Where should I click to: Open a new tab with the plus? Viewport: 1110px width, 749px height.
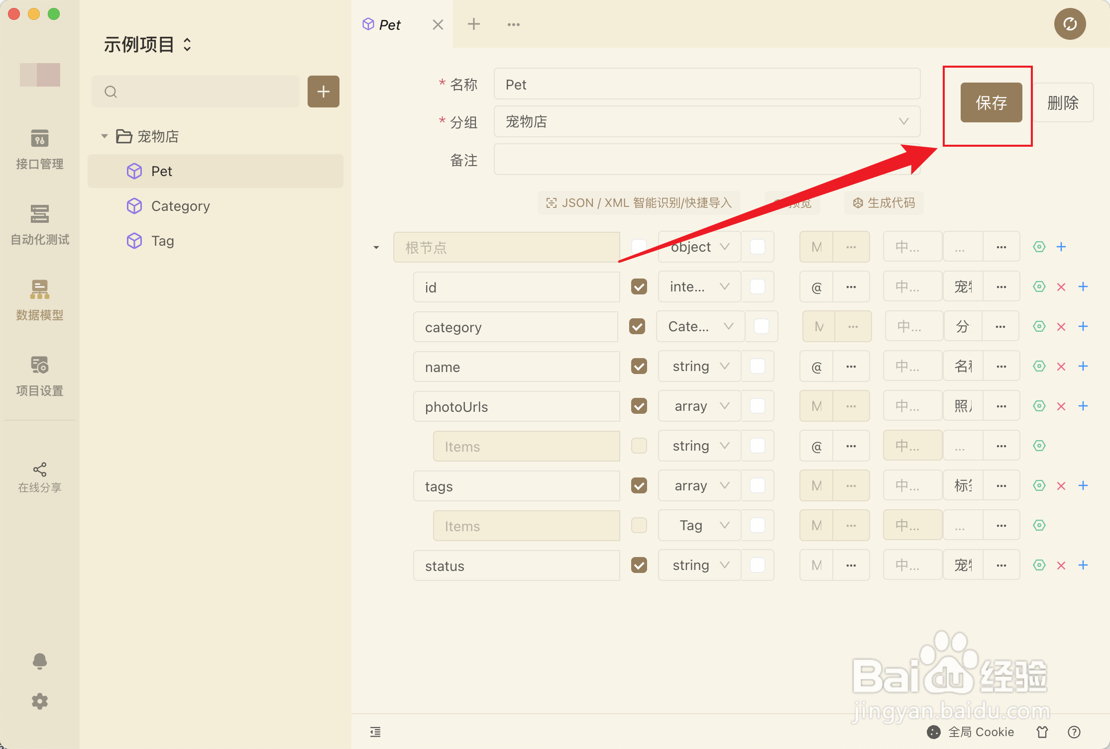click(474, 24)
